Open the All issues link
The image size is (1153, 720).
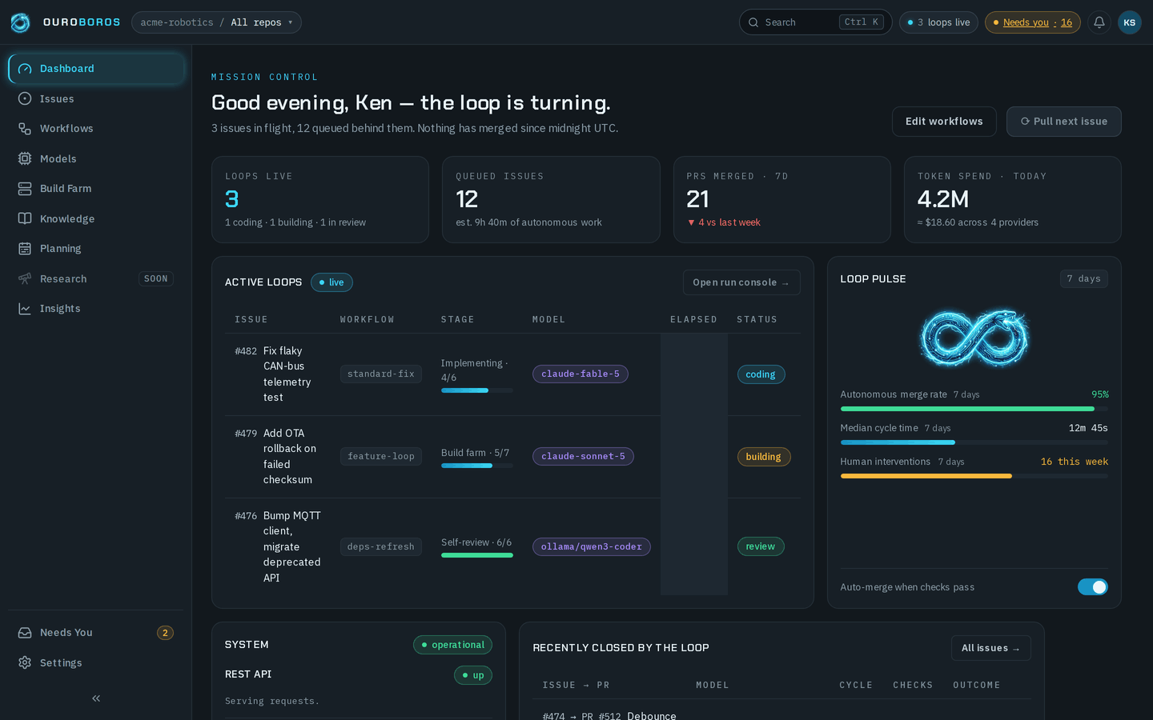[x=990, y=648]
